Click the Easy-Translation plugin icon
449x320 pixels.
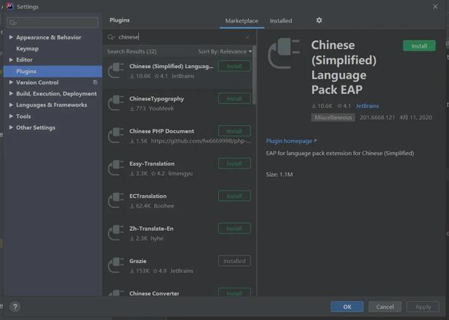[116, 168]
